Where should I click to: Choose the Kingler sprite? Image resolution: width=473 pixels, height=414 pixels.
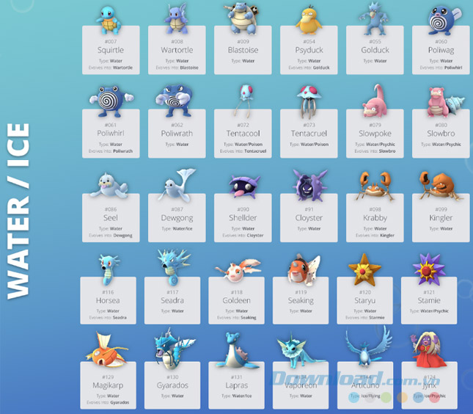pos(440,186)
